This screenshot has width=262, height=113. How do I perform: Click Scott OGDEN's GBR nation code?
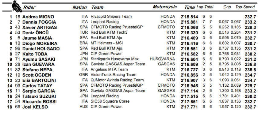pos(83,75)
